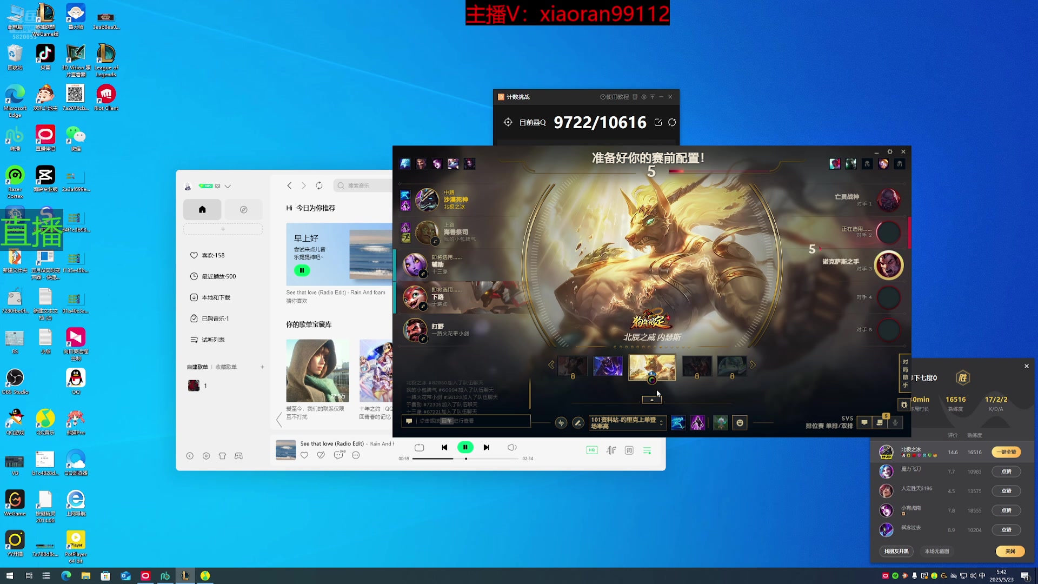Click 找朋友开黑 button

pos(896,551)
